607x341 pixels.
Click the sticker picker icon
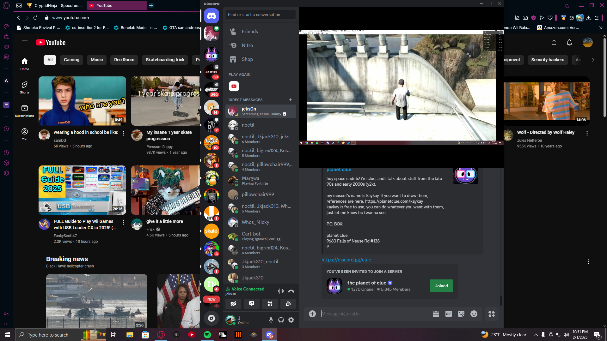click(461, 314)
